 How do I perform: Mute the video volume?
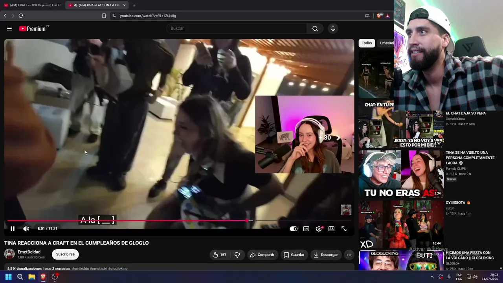click(26, 229)
